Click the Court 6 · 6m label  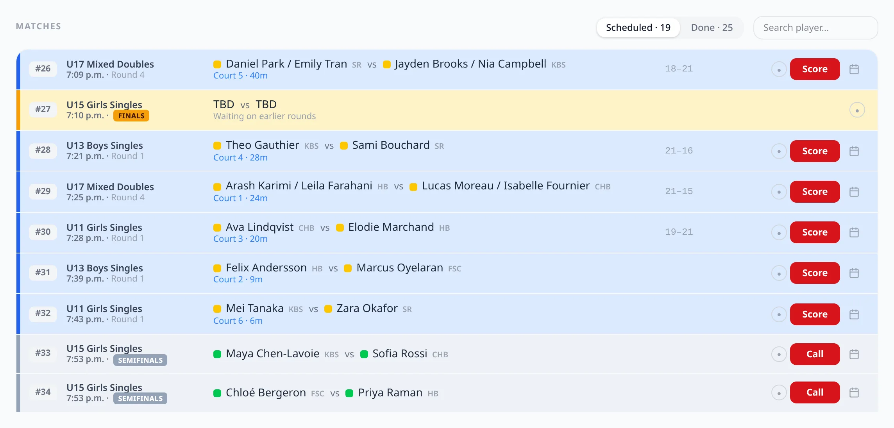tap(238, 321)
